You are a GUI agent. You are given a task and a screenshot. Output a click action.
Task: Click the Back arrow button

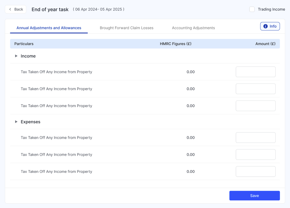(16, 9)
